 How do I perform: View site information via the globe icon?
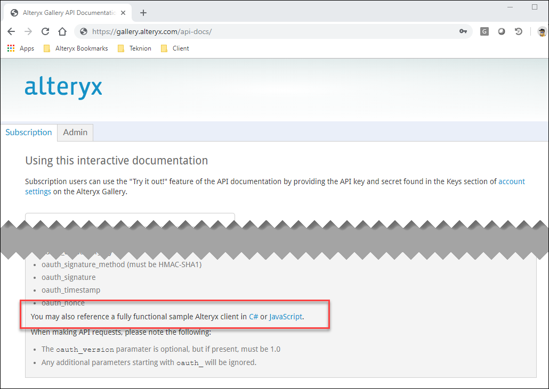[x=83, y=31]
